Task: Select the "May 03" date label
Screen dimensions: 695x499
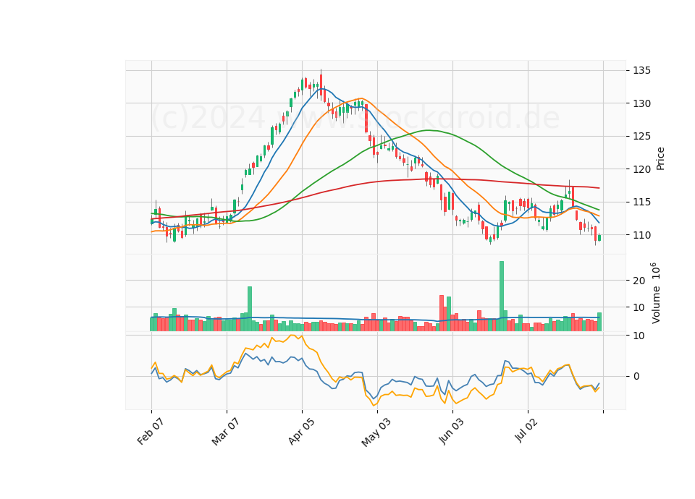Action: [376, 432]
